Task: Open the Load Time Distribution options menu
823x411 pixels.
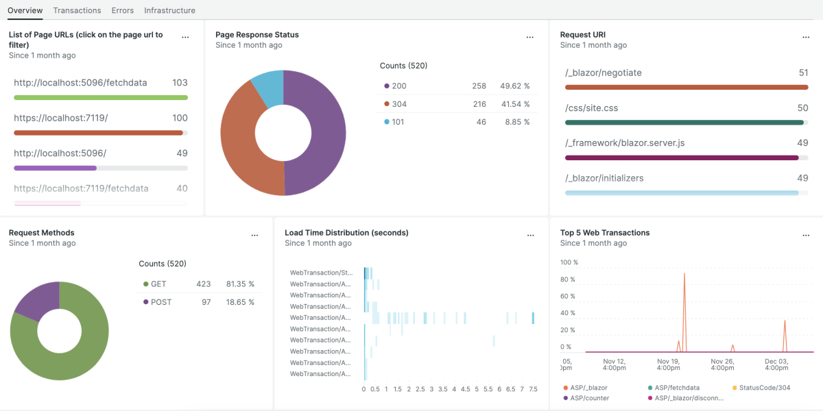Action: [530, 236]
